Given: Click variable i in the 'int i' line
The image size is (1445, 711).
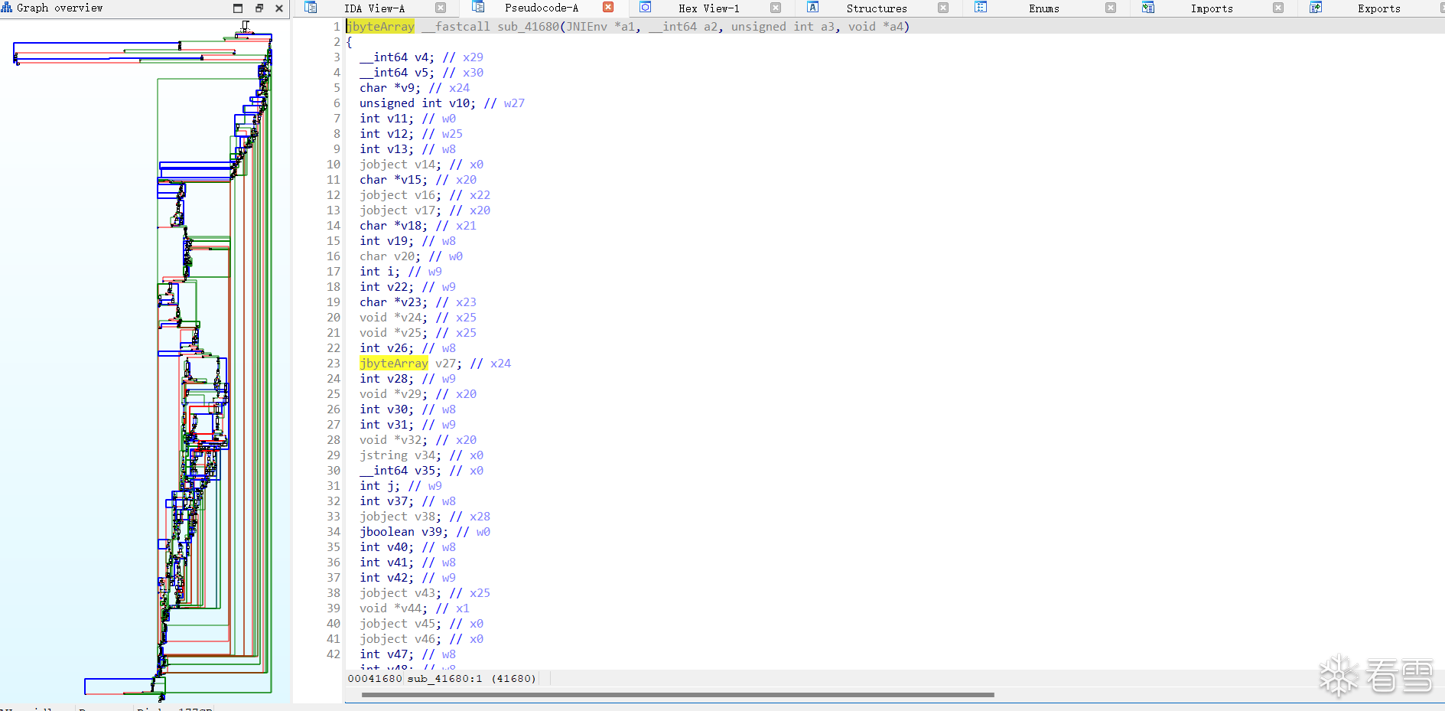Looking at the screenshot, I should pos(390,272).
